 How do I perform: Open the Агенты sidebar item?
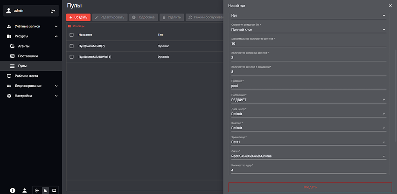pos(25,46)
